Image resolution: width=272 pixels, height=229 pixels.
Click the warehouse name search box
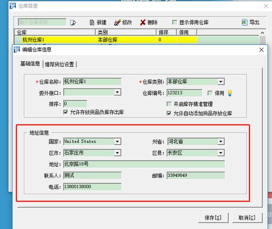click(x=42, y=22)
